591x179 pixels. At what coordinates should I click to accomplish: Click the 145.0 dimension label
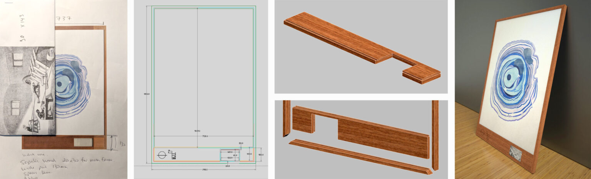230,152
